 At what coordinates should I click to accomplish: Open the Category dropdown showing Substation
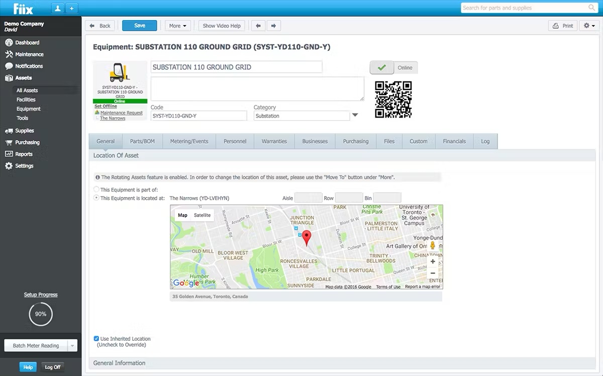[x=355, y=115]
